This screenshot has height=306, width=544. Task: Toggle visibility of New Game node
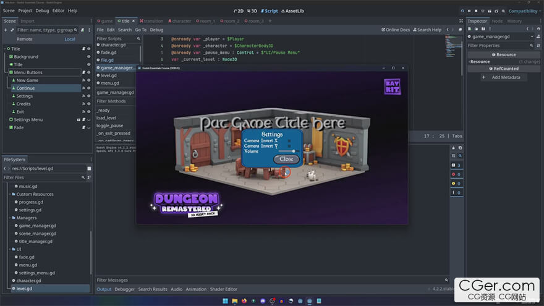(x=88, y=80)
